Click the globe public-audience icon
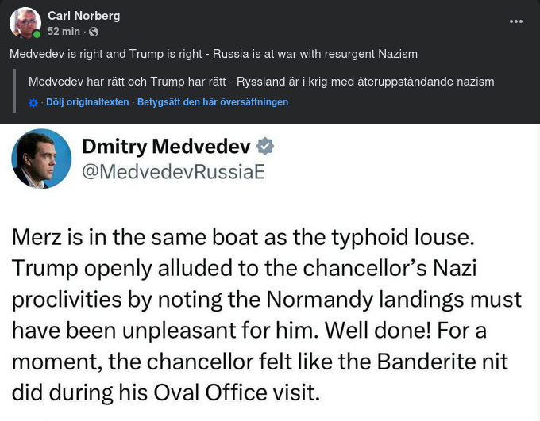 (x=94, y=32)
